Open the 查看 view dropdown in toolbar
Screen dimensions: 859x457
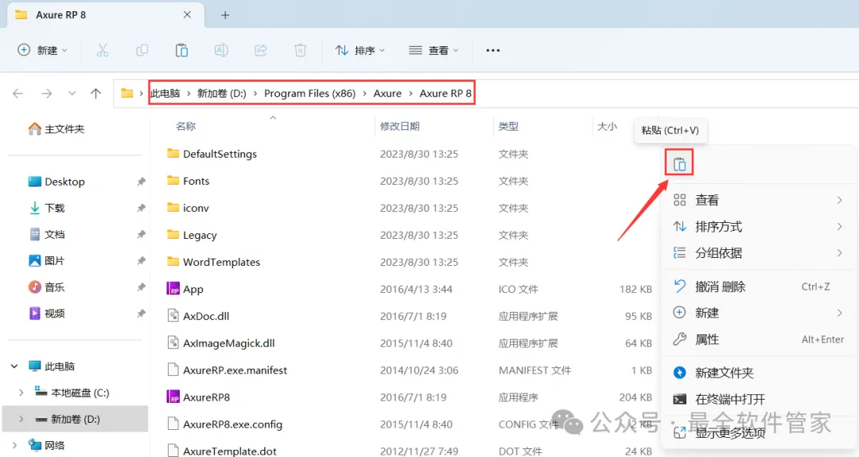tap(434, 50)
